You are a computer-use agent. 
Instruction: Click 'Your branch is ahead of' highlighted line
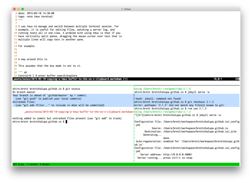pos(50,95)
